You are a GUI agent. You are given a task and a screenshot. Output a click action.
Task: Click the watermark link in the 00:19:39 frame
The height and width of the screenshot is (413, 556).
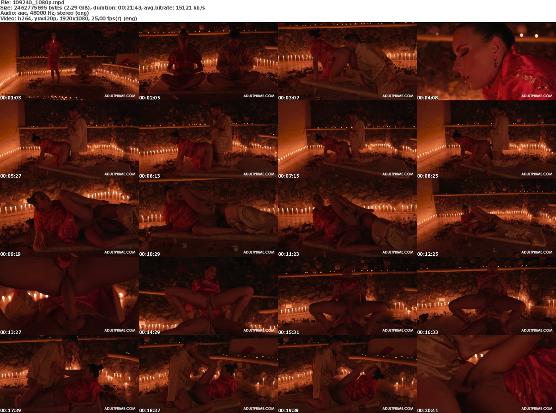coord(397,409)
